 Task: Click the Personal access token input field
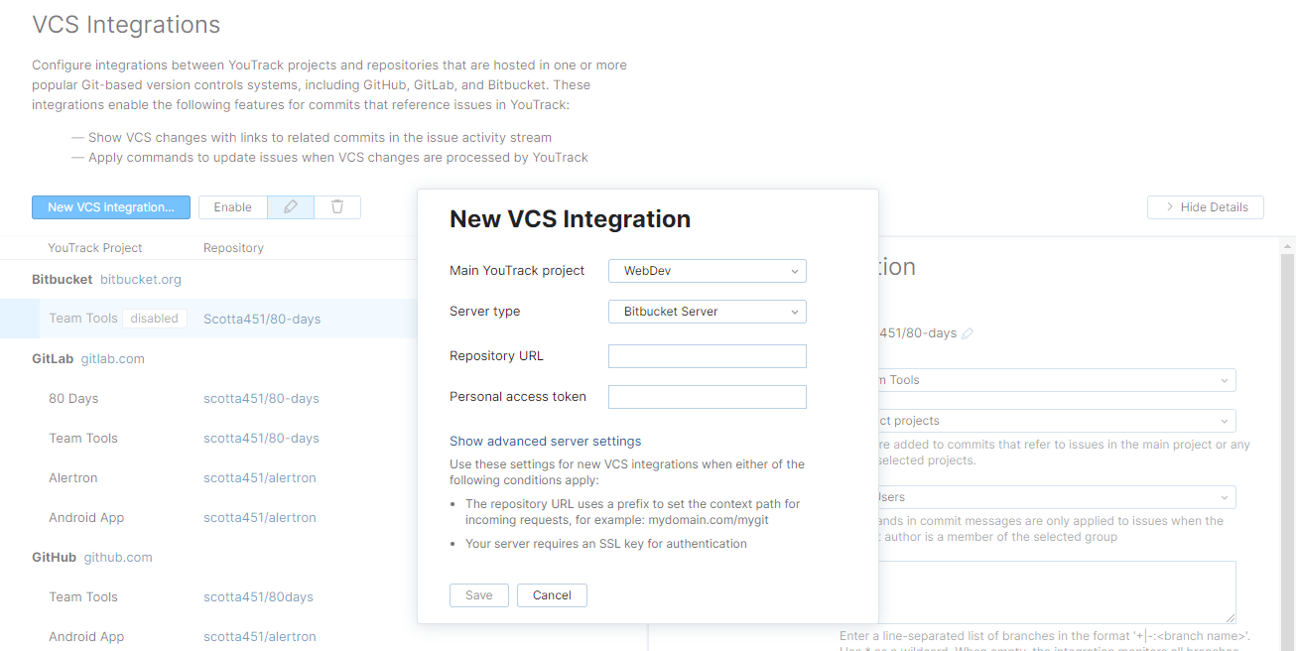point(707,396)
